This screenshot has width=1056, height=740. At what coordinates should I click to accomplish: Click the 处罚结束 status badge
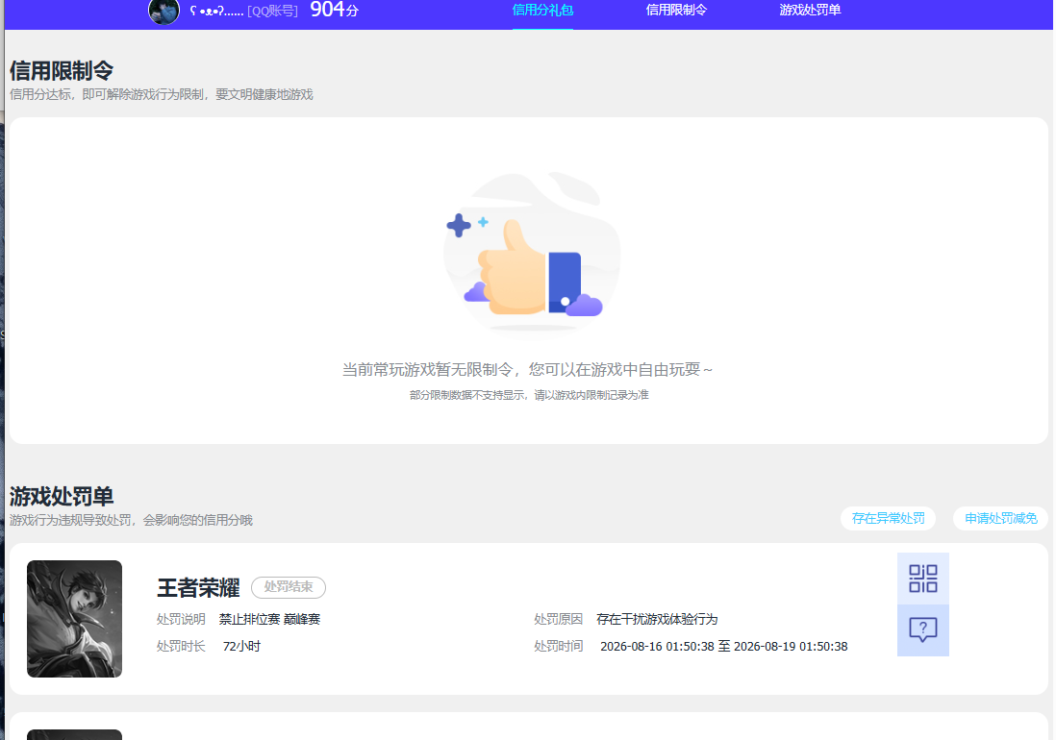click(289, 587)
